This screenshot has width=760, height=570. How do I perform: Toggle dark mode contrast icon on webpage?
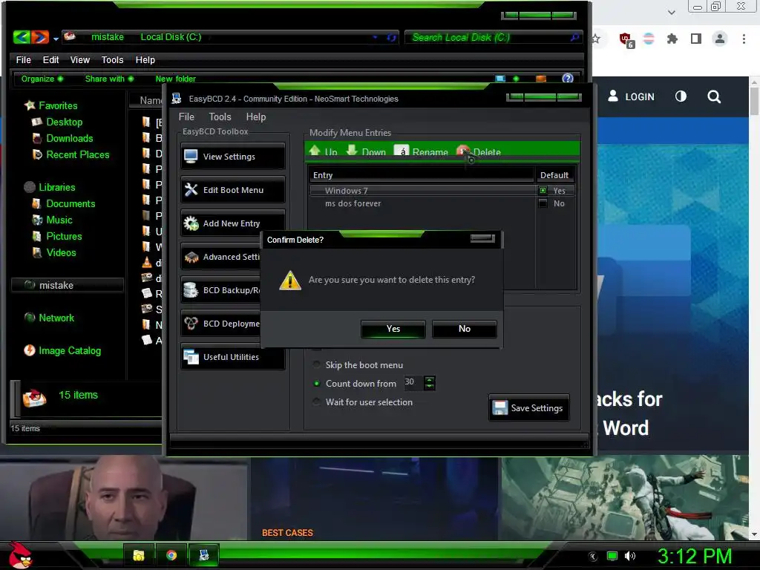681,96
